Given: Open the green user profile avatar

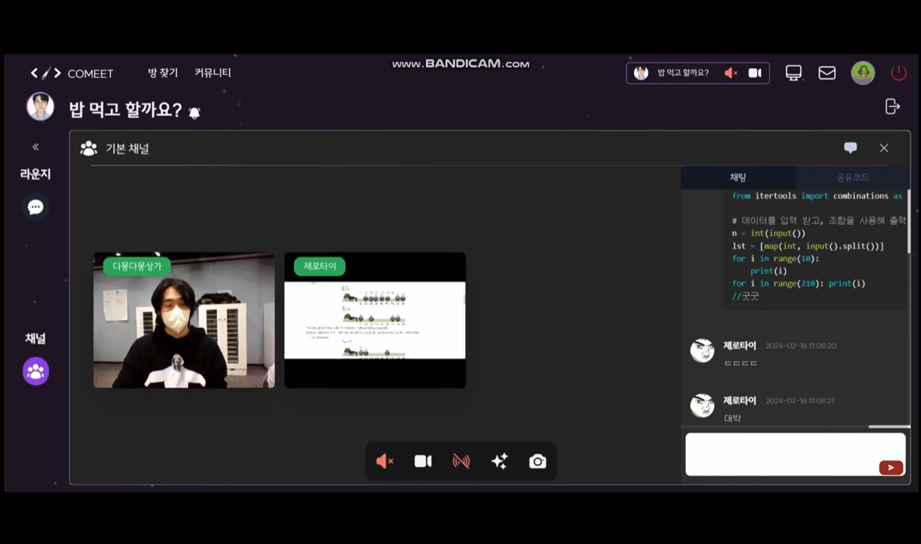Looking at the screenshot, I should pos(863,73).
